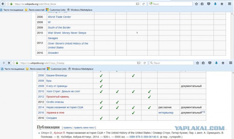The width and height of the screenshot is (234, 139).
Task: Click scrollbar up arrow in en.wikipedia window
Action: (x=232, y=14)
